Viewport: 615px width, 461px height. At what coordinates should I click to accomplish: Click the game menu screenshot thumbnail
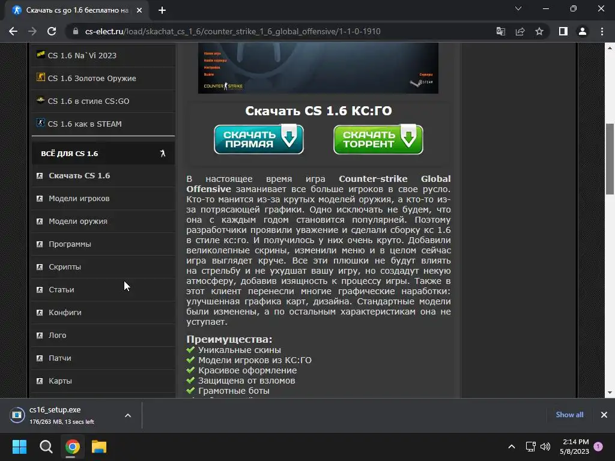point(318,68)
